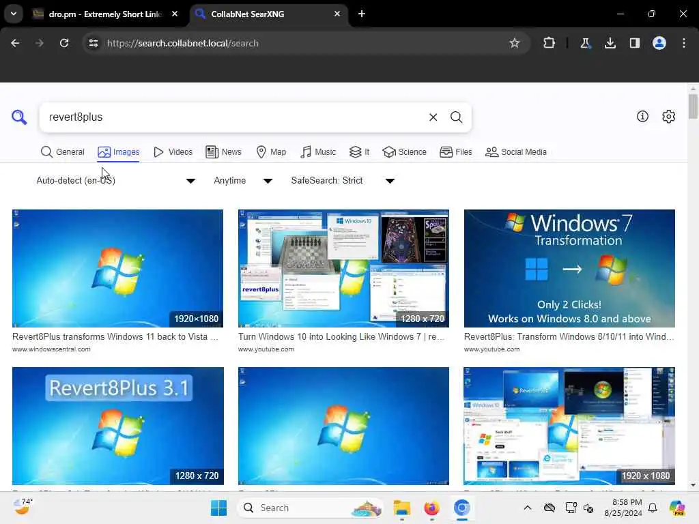
Task: Clear the search query with the X icon
Action: pos(433,117)
